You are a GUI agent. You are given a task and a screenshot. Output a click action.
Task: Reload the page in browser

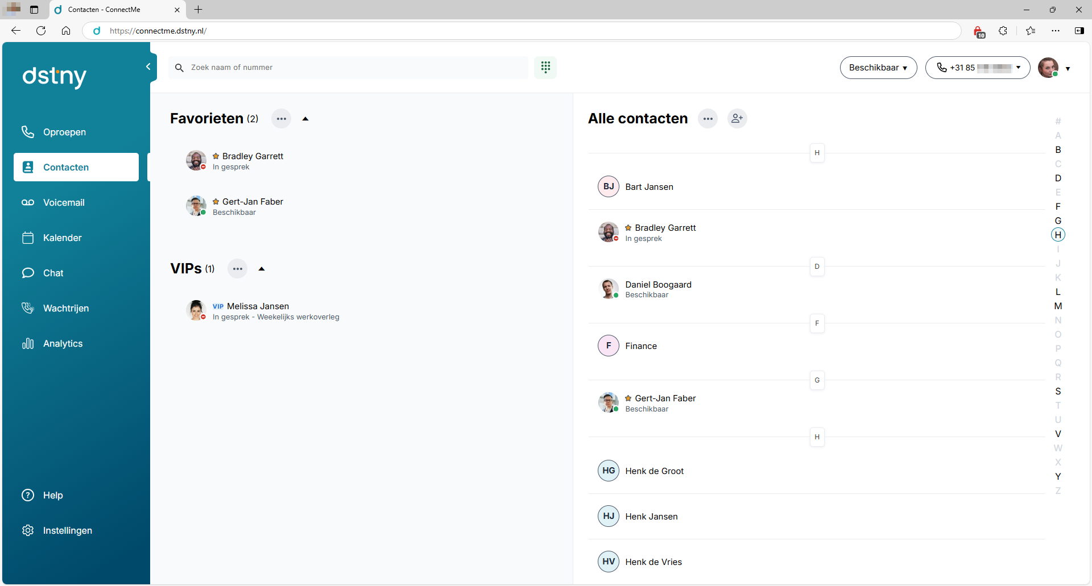click(41, 31)
